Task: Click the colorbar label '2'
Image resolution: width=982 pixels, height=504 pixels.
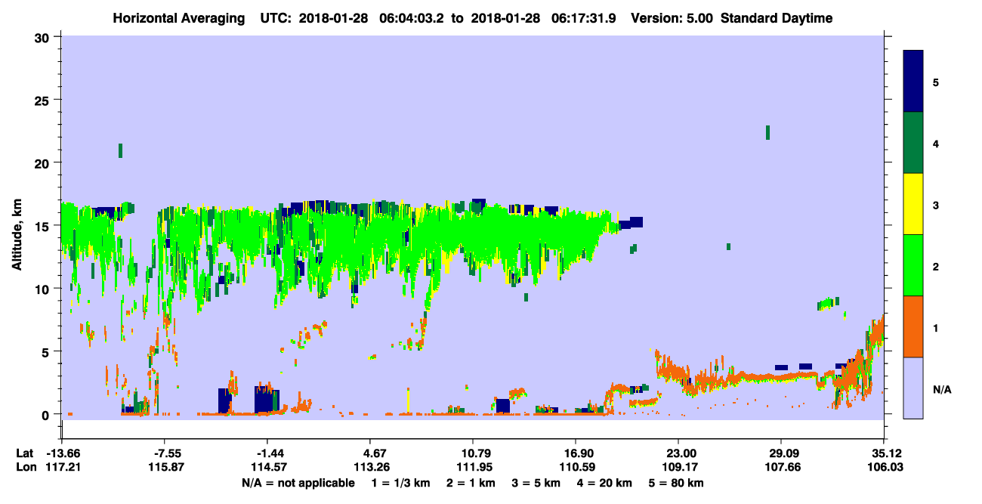Action: click(936, 266)
